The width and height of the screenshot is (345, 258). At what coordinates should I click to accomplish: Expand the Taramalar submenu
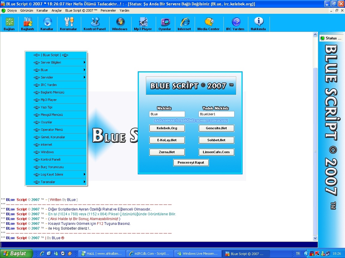(x=56, y=182)
